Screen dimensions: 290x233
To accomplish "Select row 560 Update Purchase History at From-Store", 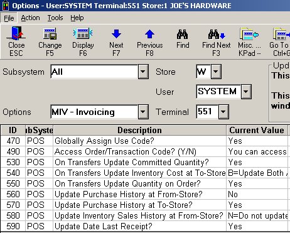I will pos(144,194).
